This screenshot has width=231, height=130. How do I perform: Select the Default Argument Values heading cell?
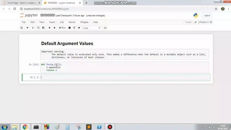point(67,43)
